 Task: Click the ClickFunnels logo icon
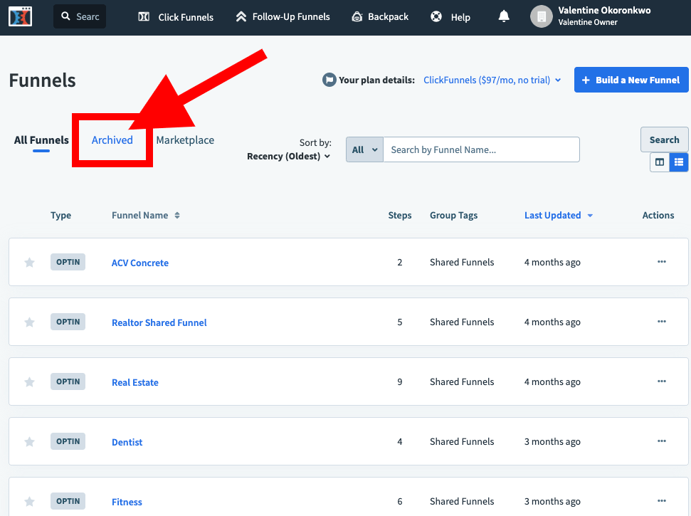click(x=20, y=17)
